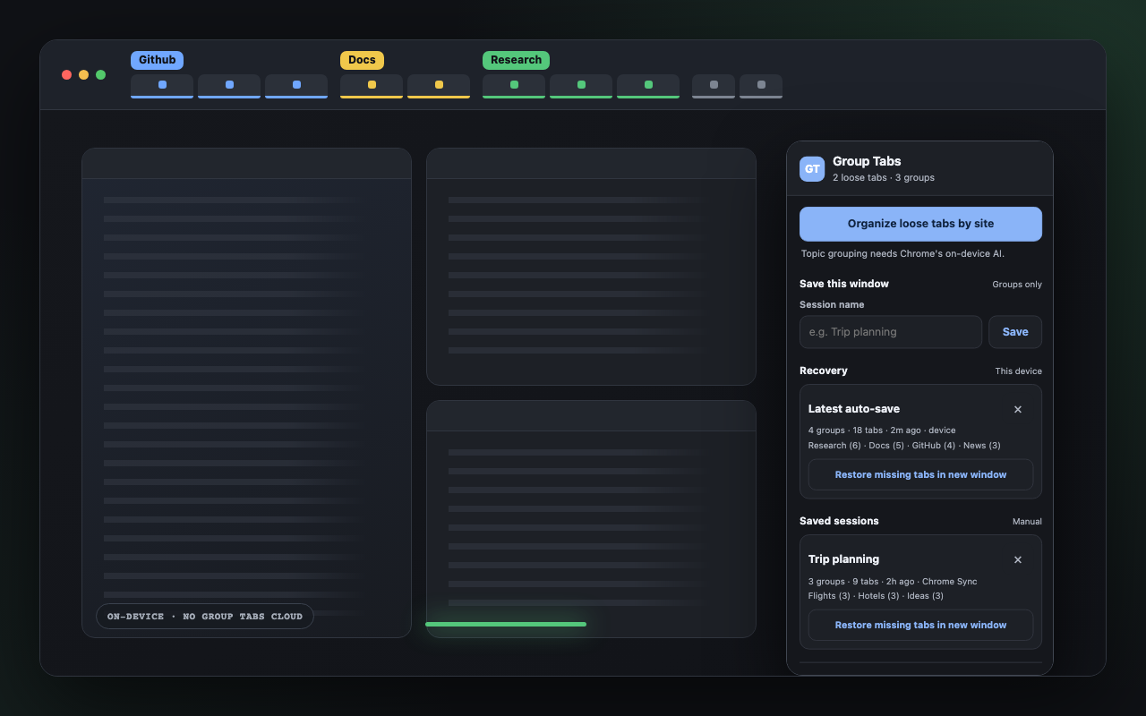Click the yellow window minimize dot

(x=83, y=74)
